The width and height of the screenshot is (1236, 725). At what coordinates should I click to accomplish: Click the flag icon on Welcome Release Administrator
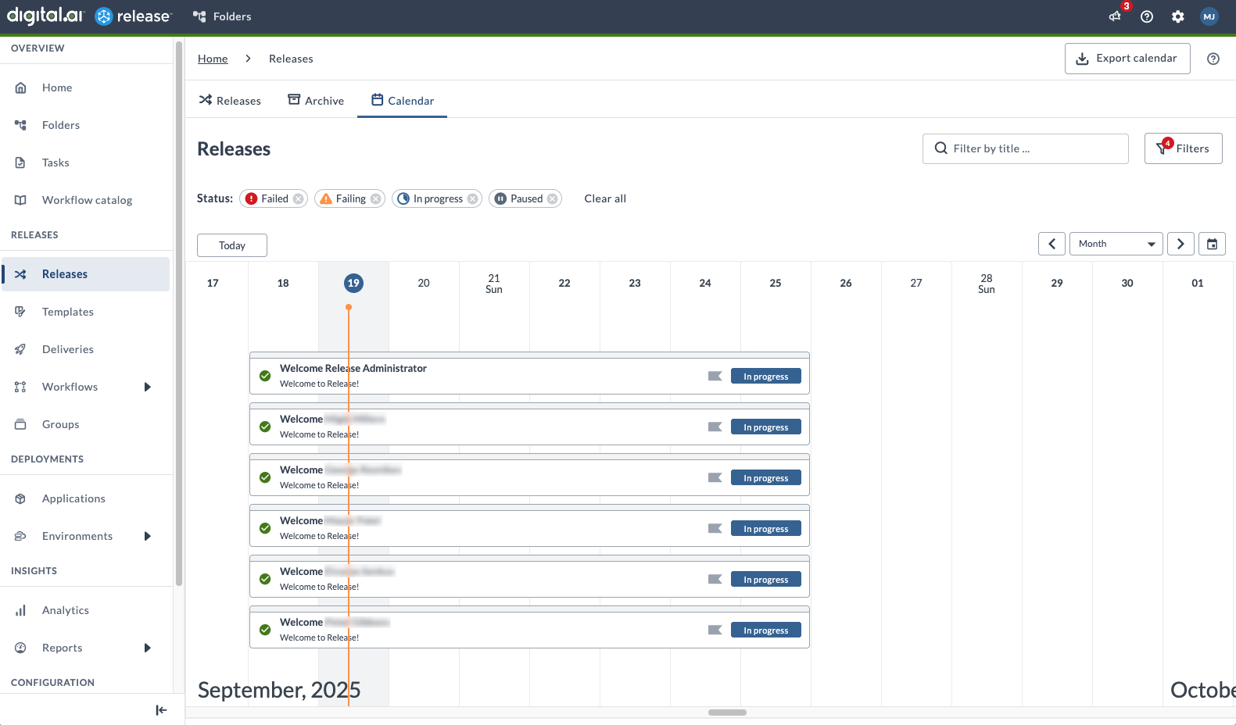click(x=715, y=377)
